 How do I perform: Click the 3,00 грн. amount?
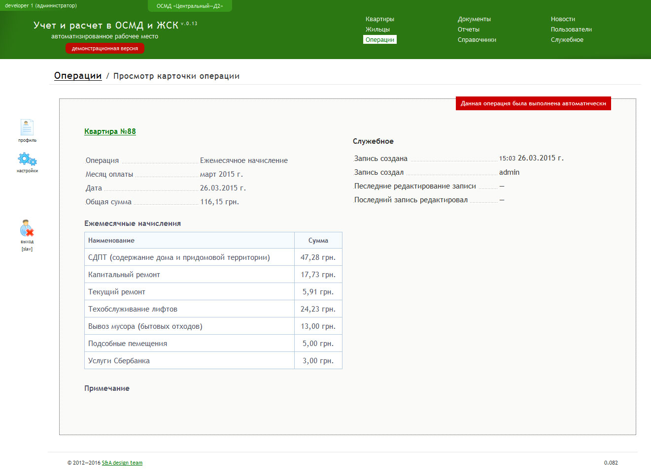(x=318, y=361)
